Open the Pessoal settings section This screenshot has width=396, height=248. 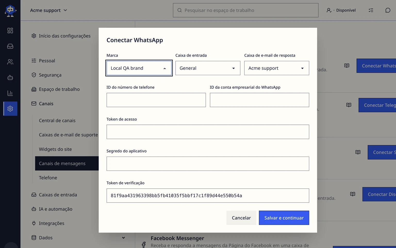(43, 61)
